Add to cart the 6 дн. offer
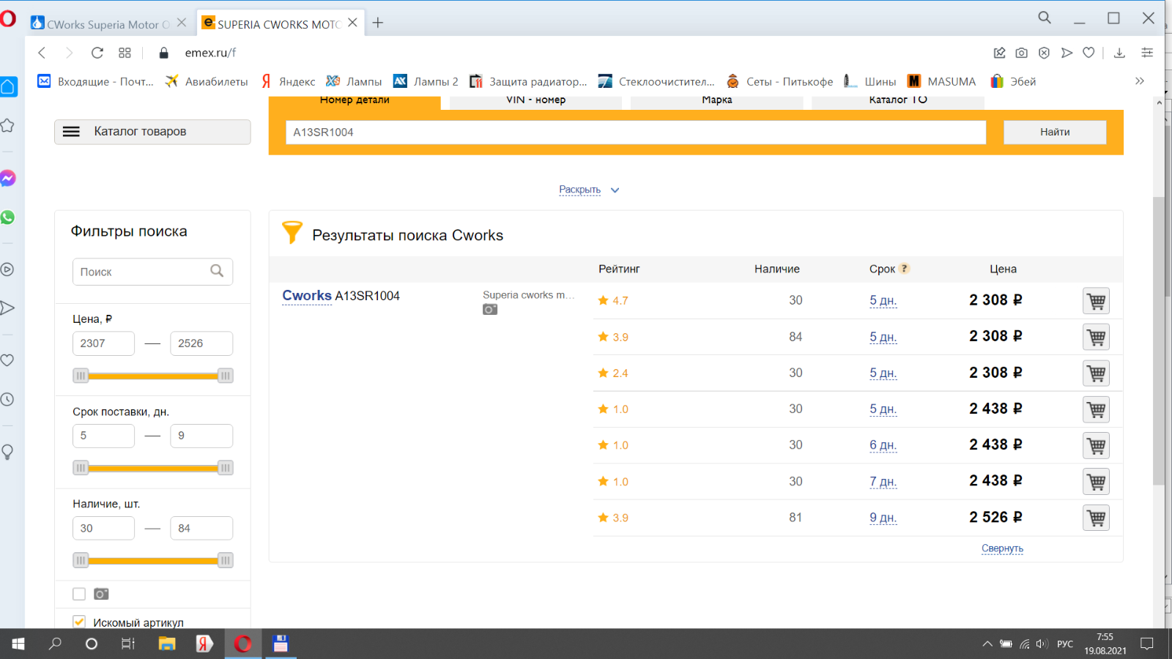1172x659 pixels. [x=1096, y=445]
